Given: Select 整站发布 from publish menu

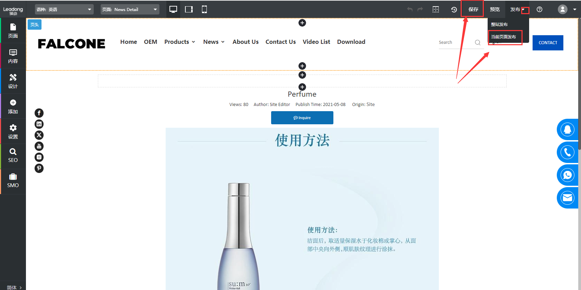Looking at the screenshot, I should [x=499, y=25].
